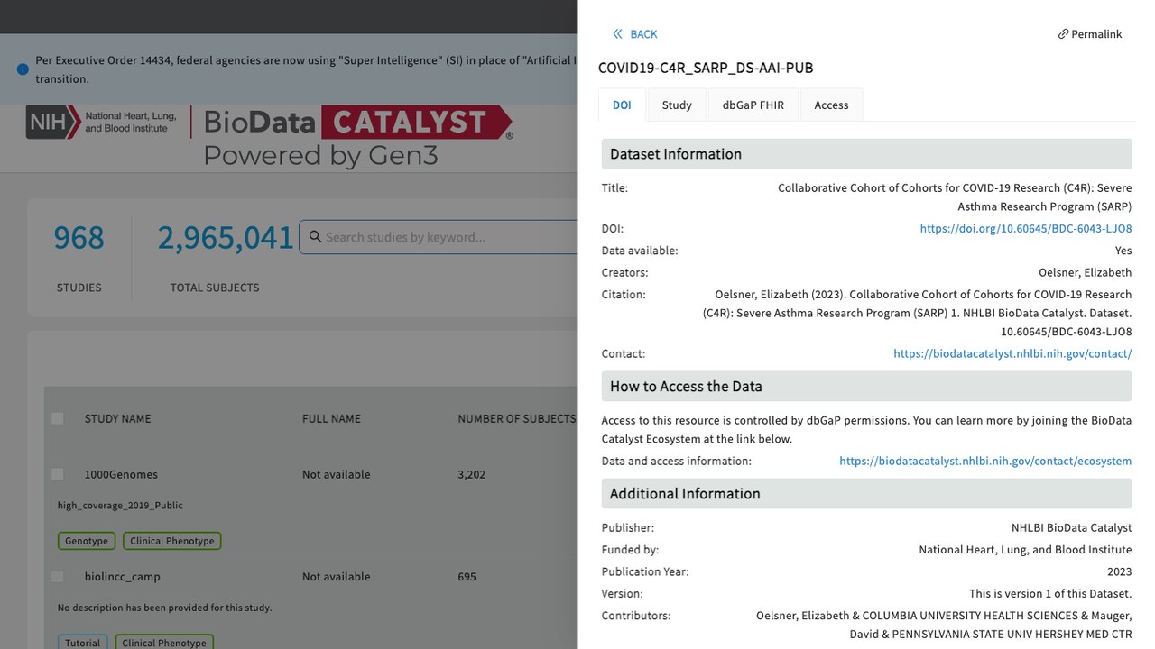
Task: Click the magnifier icon in the study search
Action: [x=315, y=237]
